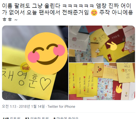
Task: Click the blushing smiley emoji in tweet text
Action: tap(94, 13)
